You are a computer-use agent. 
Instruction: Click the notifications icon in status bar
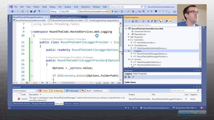202,108
